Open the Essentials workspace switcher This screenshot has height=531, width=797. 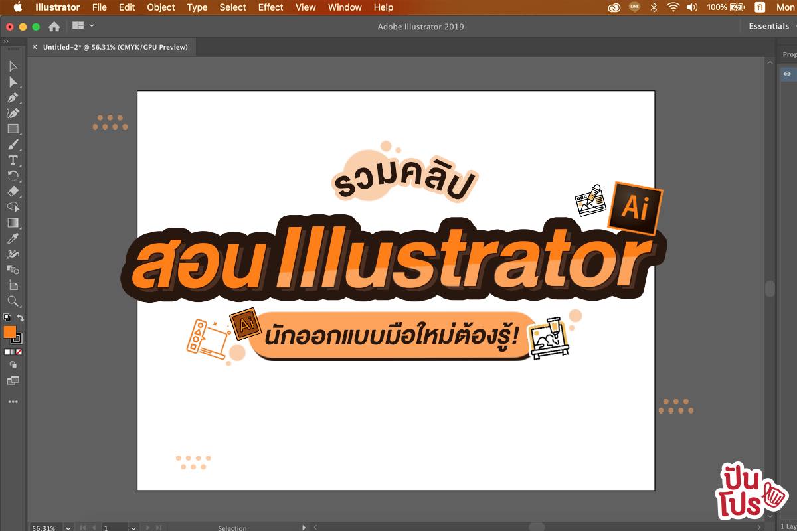tap(768, 27)
